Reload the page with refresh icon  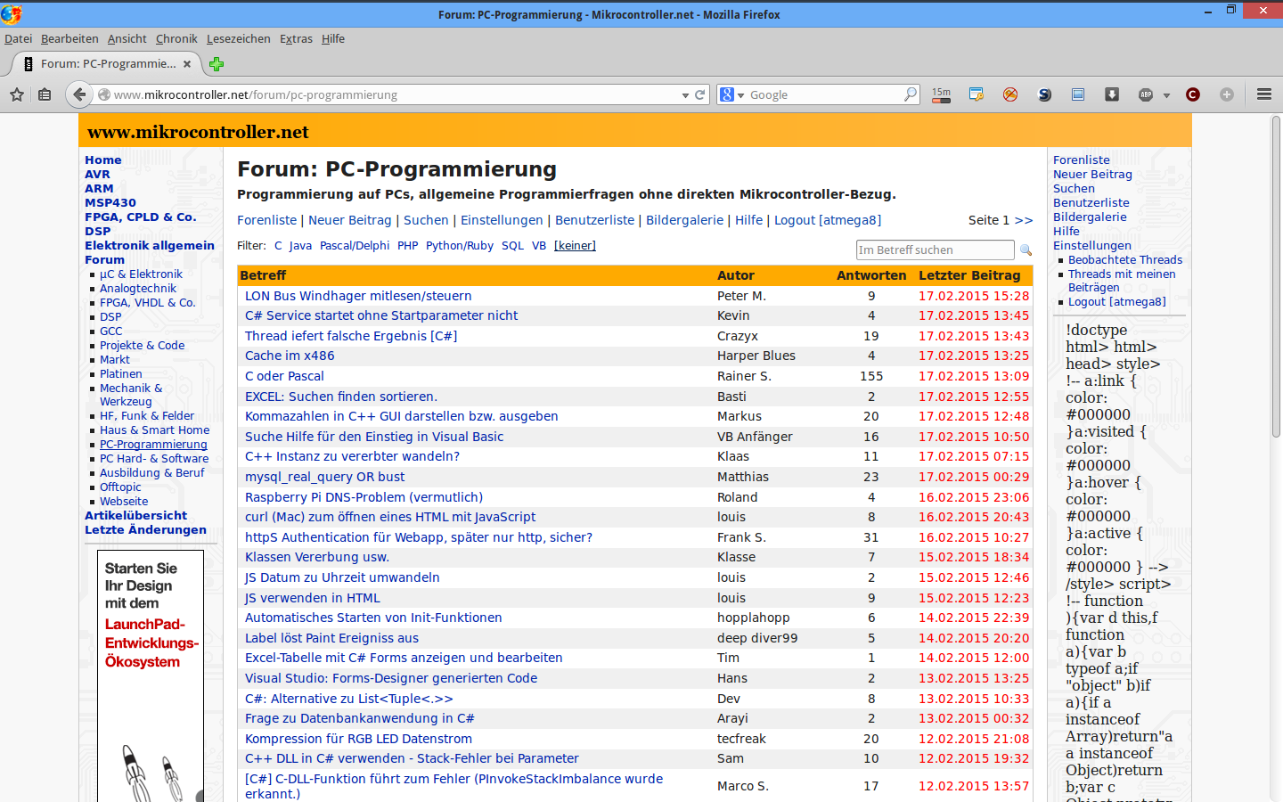pos(700,94)
